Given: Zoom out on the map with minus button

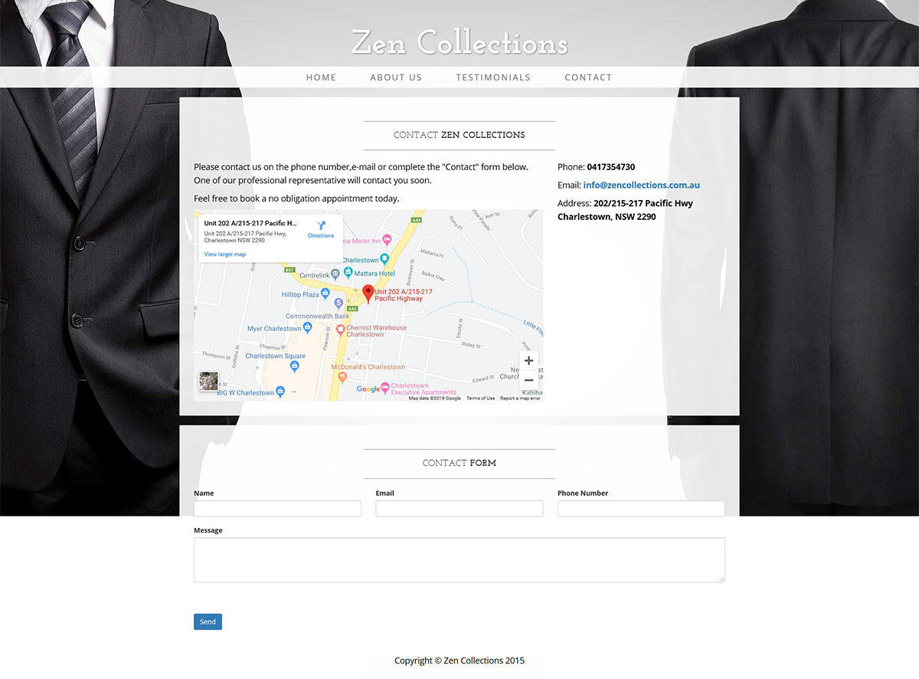Looking at the screenshot, I should 528,380.
